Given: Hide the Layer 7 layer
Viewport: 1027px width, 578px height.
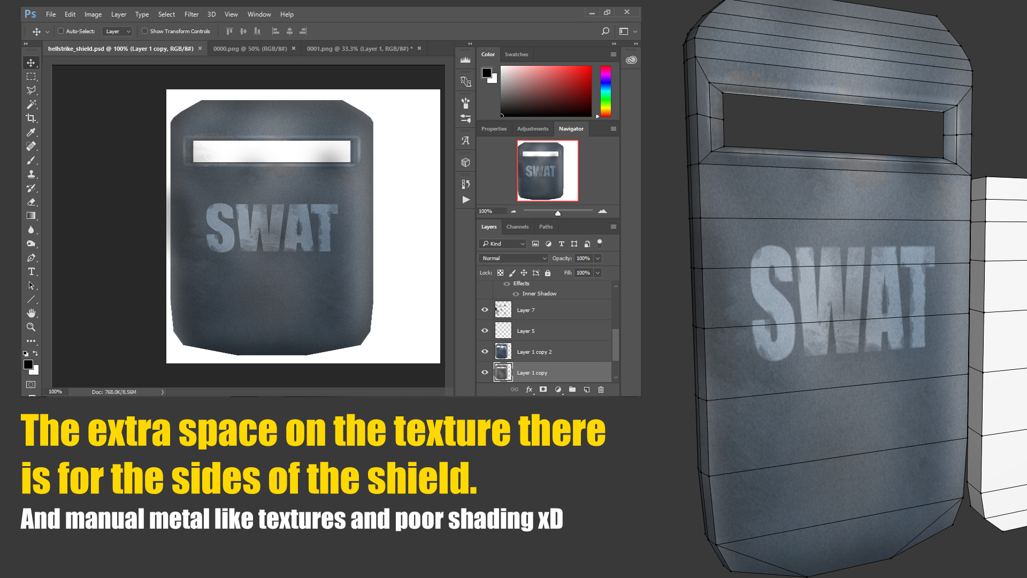Looking at the screenshot, I should 485,309.
